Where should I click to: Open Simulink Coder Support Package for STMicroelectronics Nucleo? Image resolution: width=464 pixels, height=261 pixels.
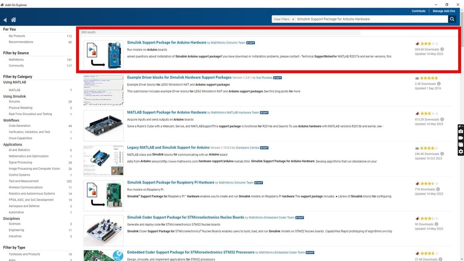coord(186,217)
